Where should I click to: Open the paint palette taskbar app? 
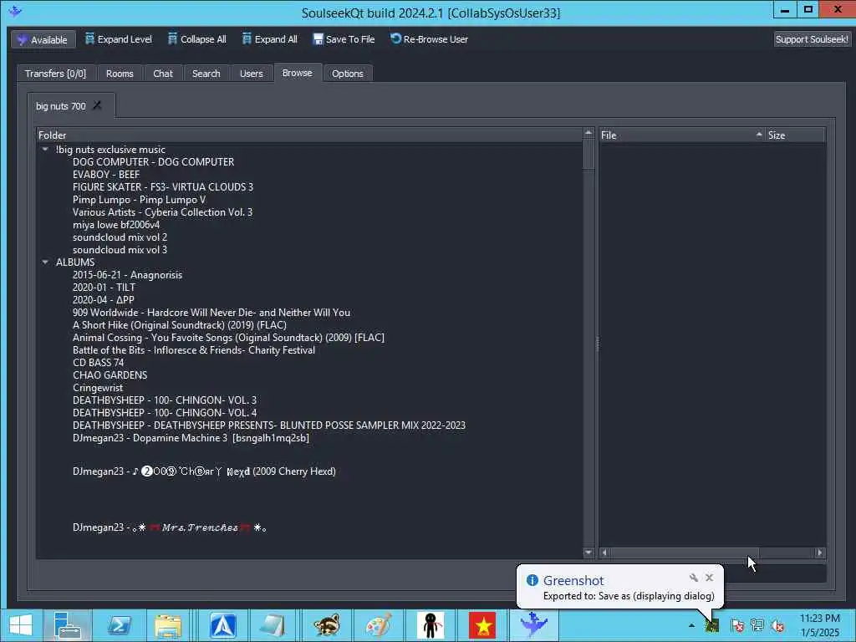click(x=379, y=625)
